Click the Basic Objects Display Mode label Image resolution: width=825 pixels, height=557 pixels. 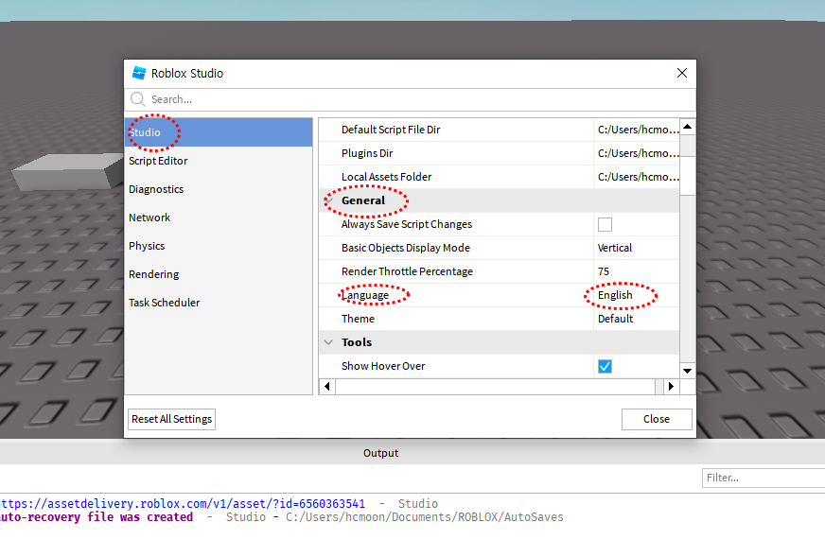(406, 248)
